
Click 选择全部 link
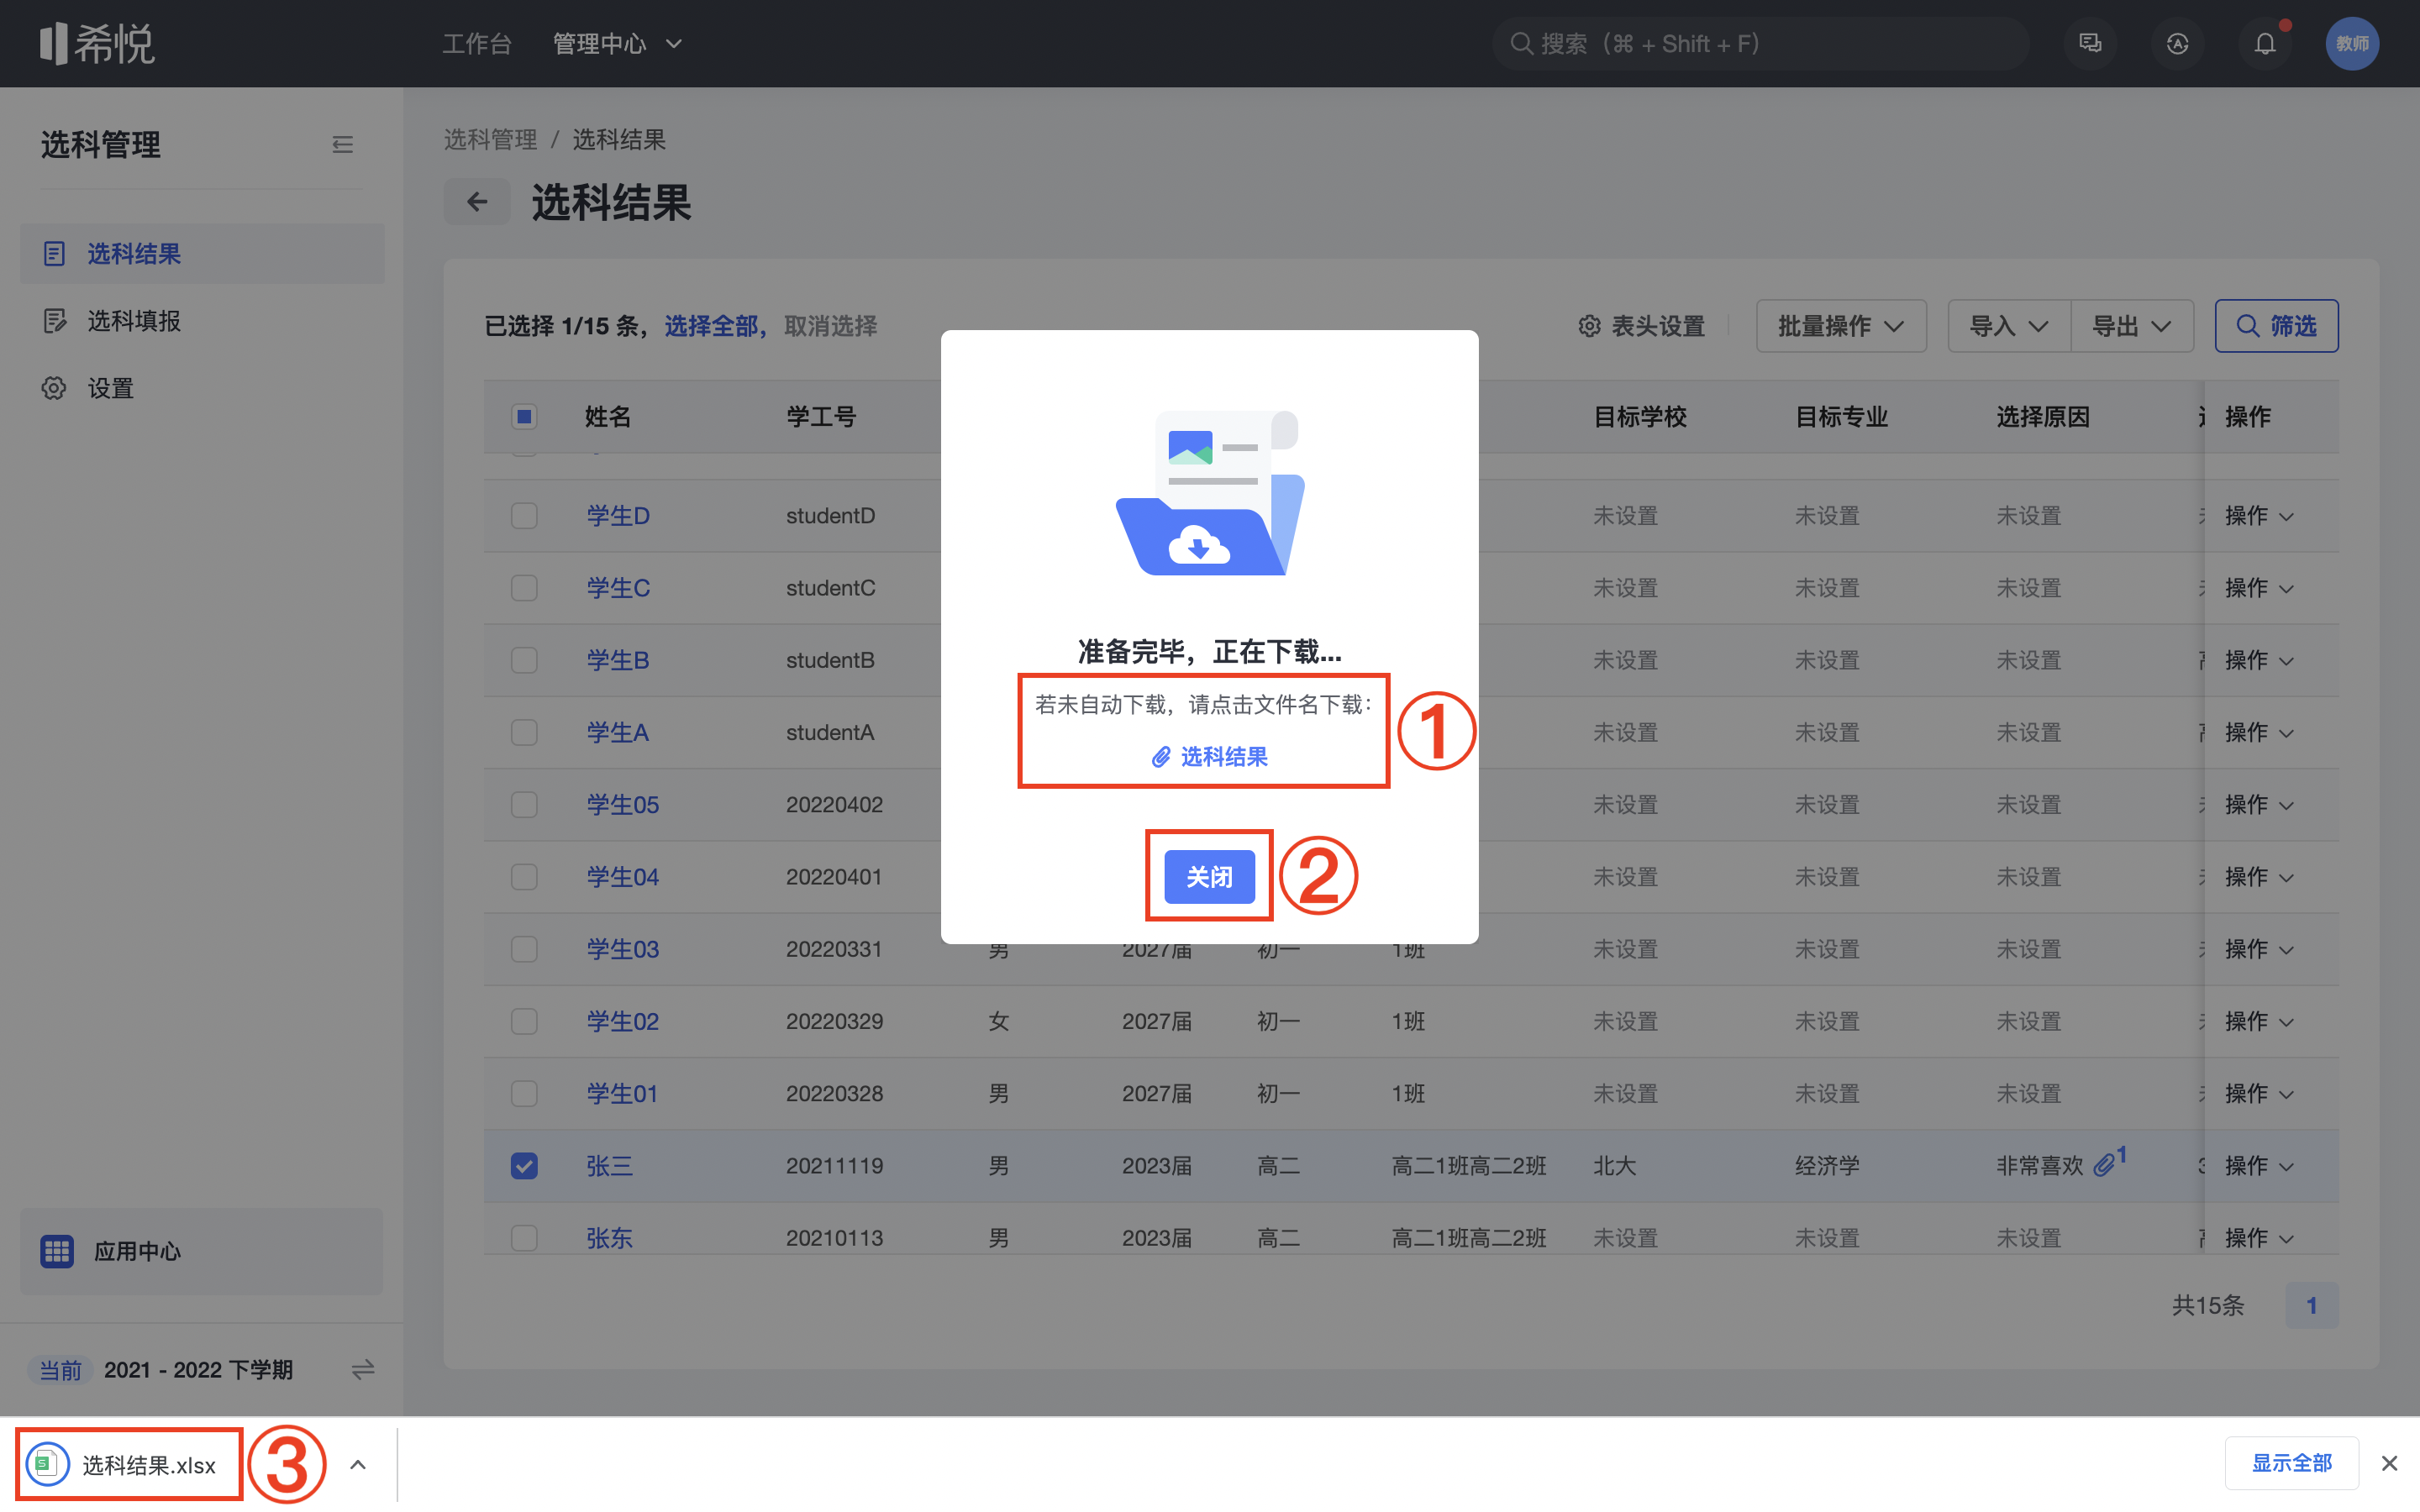click(x=711, y=326)
